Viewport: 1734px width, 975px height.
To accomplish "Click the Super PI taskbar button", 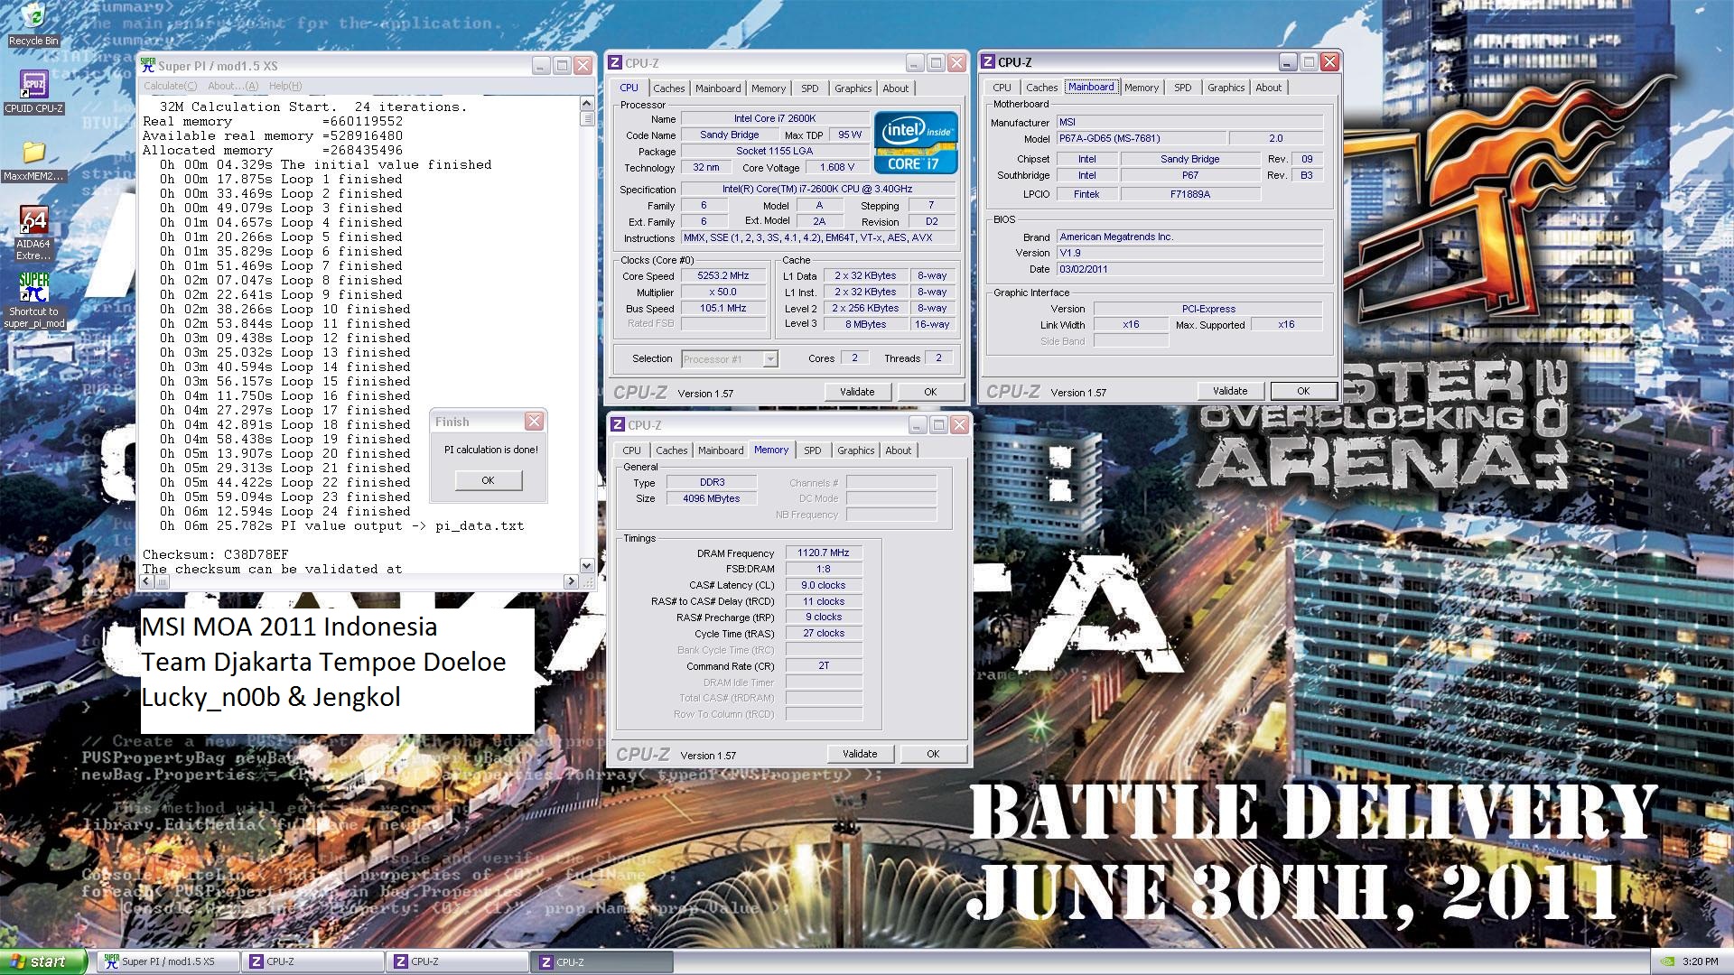I will click(168, 961).
